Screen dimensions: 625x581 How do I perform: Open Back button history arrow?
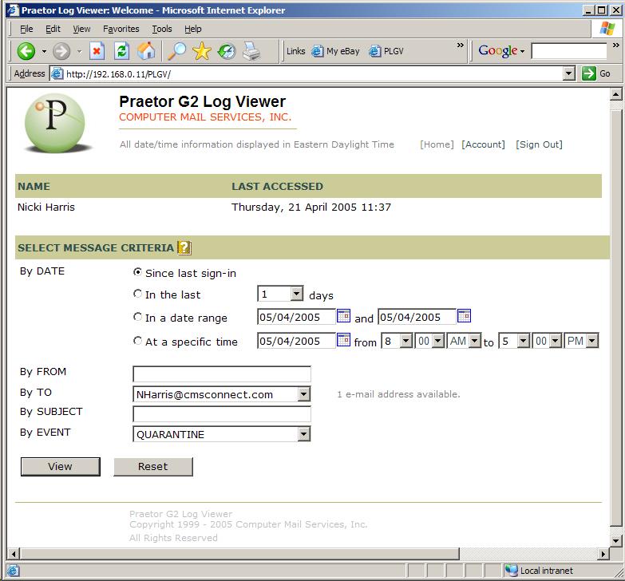(44, 51)
